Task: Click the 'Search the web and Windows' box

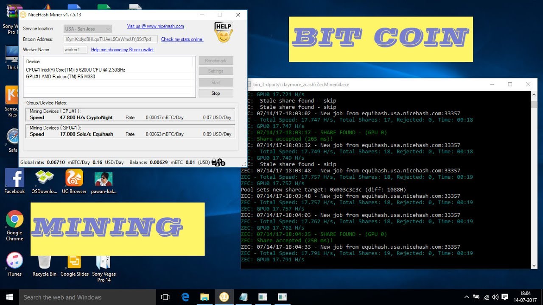Action: [x=88, y=297]
